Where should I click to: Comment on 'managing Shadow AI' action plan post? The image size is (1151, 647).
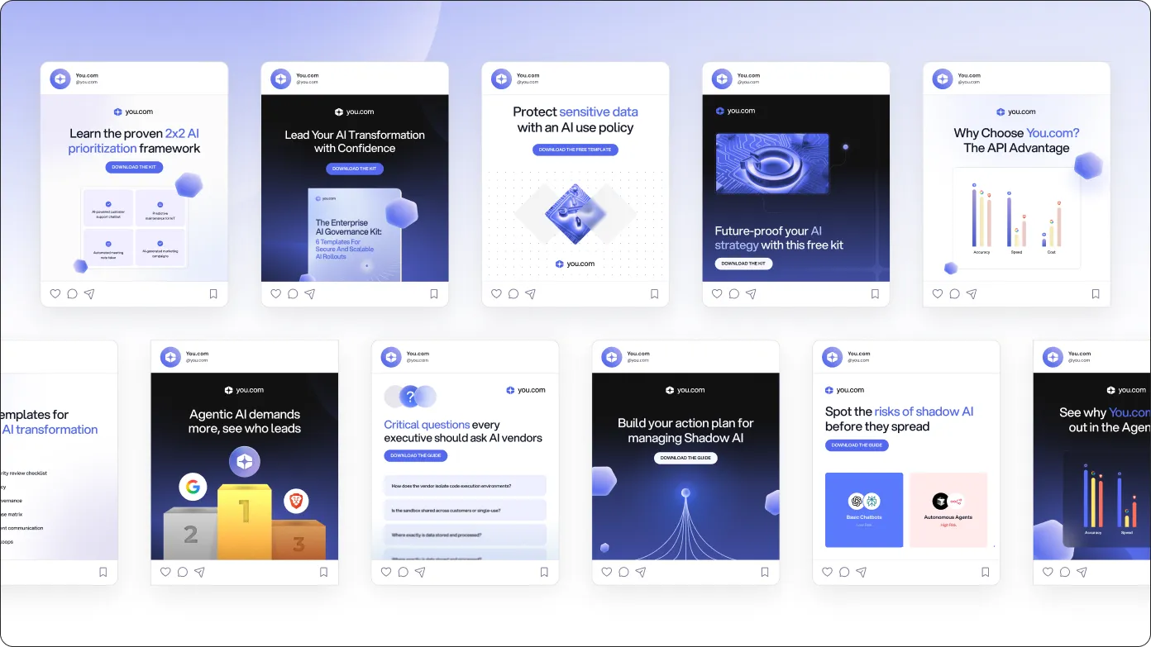point(624,572)
